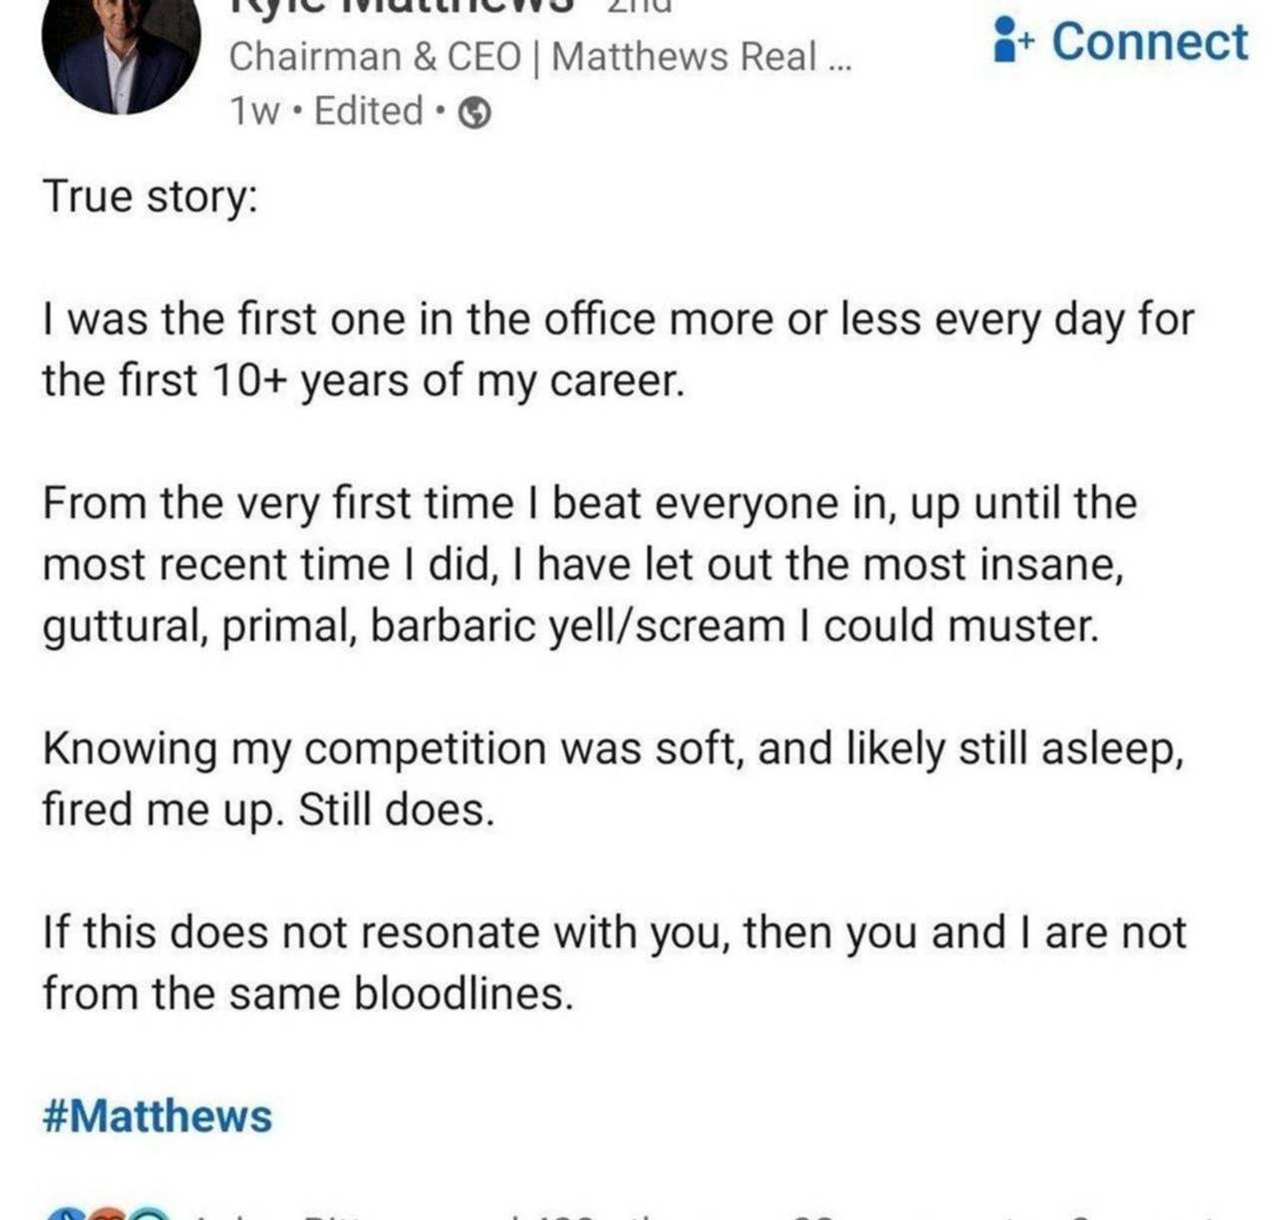Click the "True story:" opening line
Image resolution: width=1275 pixels, height=1220 pixels.
(x=150, y=197)
